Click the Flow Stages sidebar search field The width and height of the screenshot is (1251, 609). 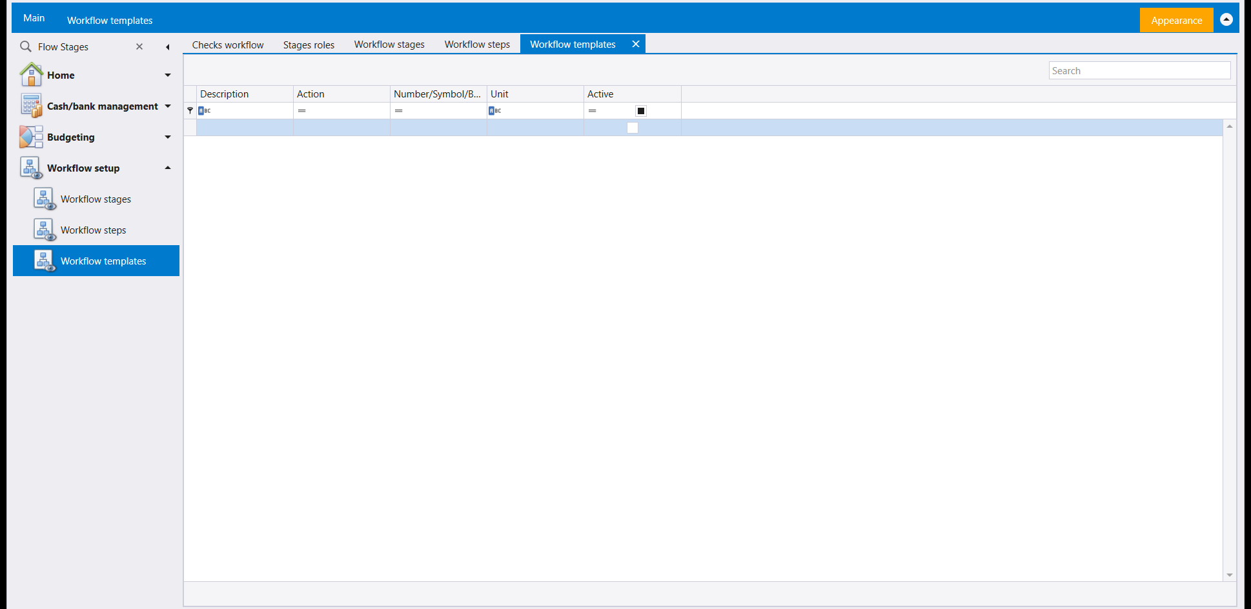(83, 46)
